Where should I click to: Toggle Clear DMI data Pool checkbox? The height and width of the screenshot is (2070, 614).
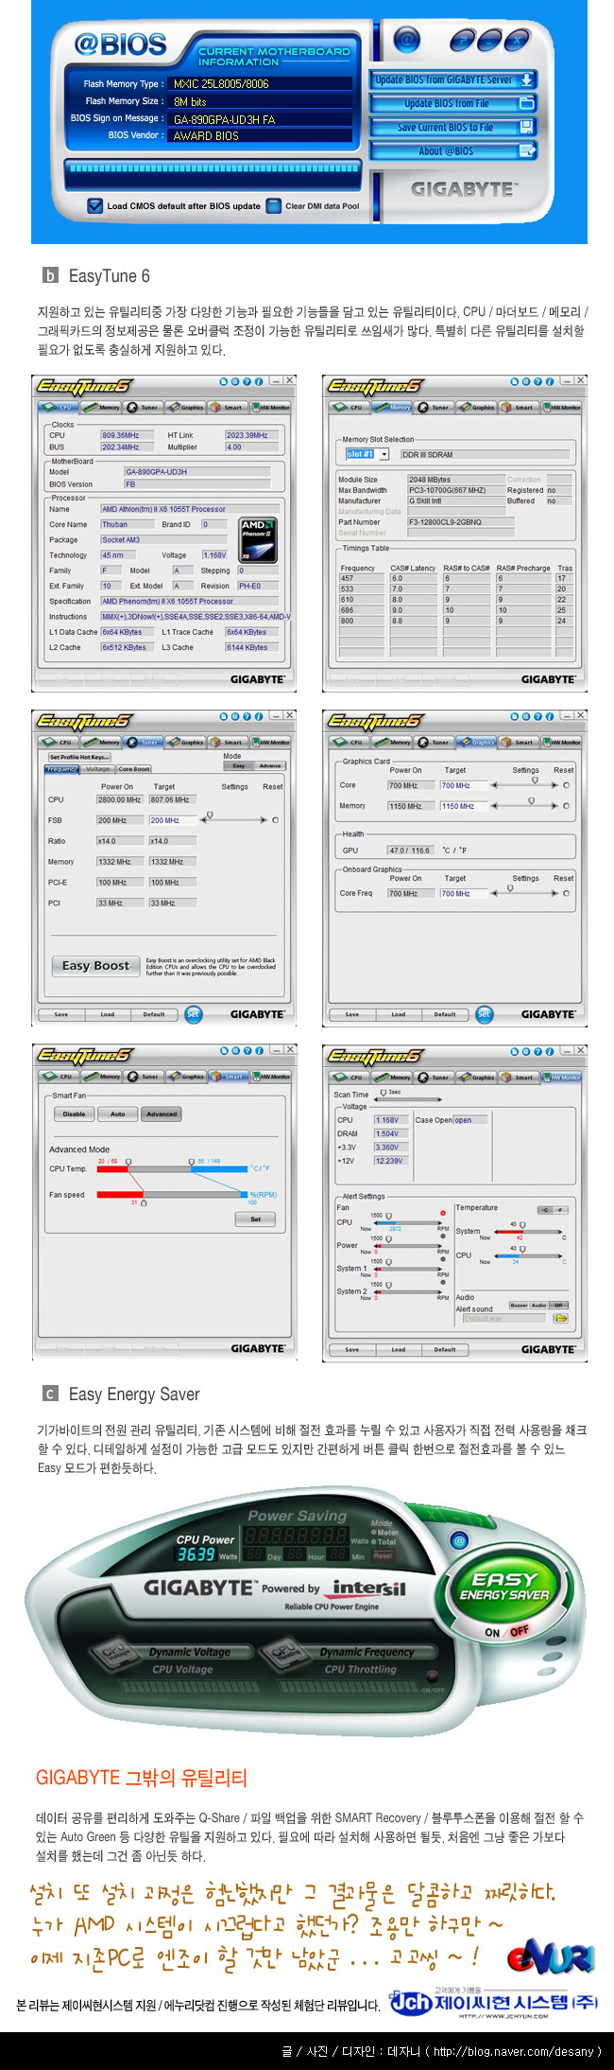(273, 205)
